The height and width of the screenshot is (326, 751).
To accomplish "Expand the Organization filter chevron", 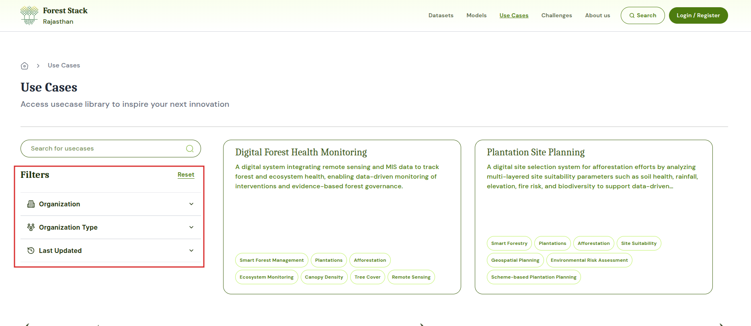I will coord(191,204).
